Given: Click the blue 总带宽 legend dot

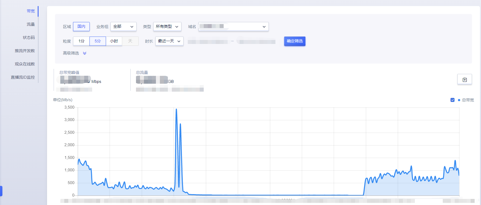Looking at the screenshot, I should 459,100.
